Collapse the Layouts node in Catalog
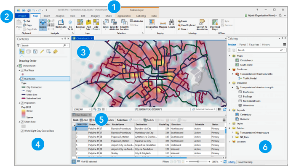Image resolution: width=288 pixels, height=166 pixels. point(229,110)
